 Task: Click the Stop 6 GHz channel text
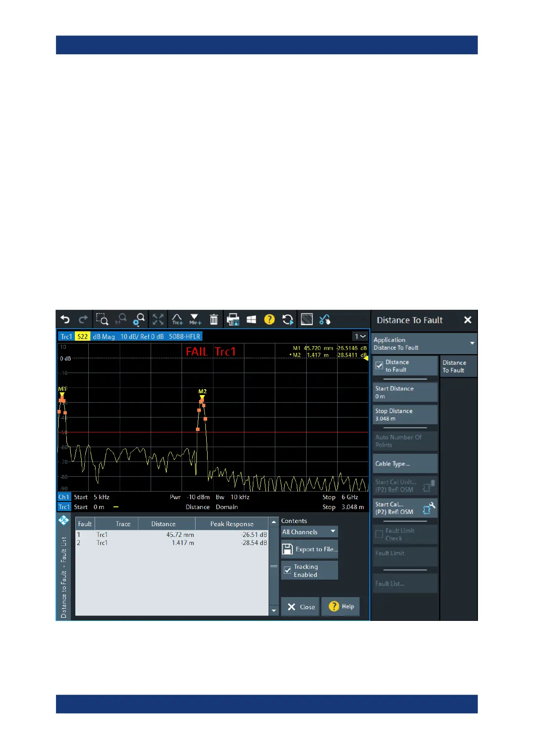pos(340,497)
